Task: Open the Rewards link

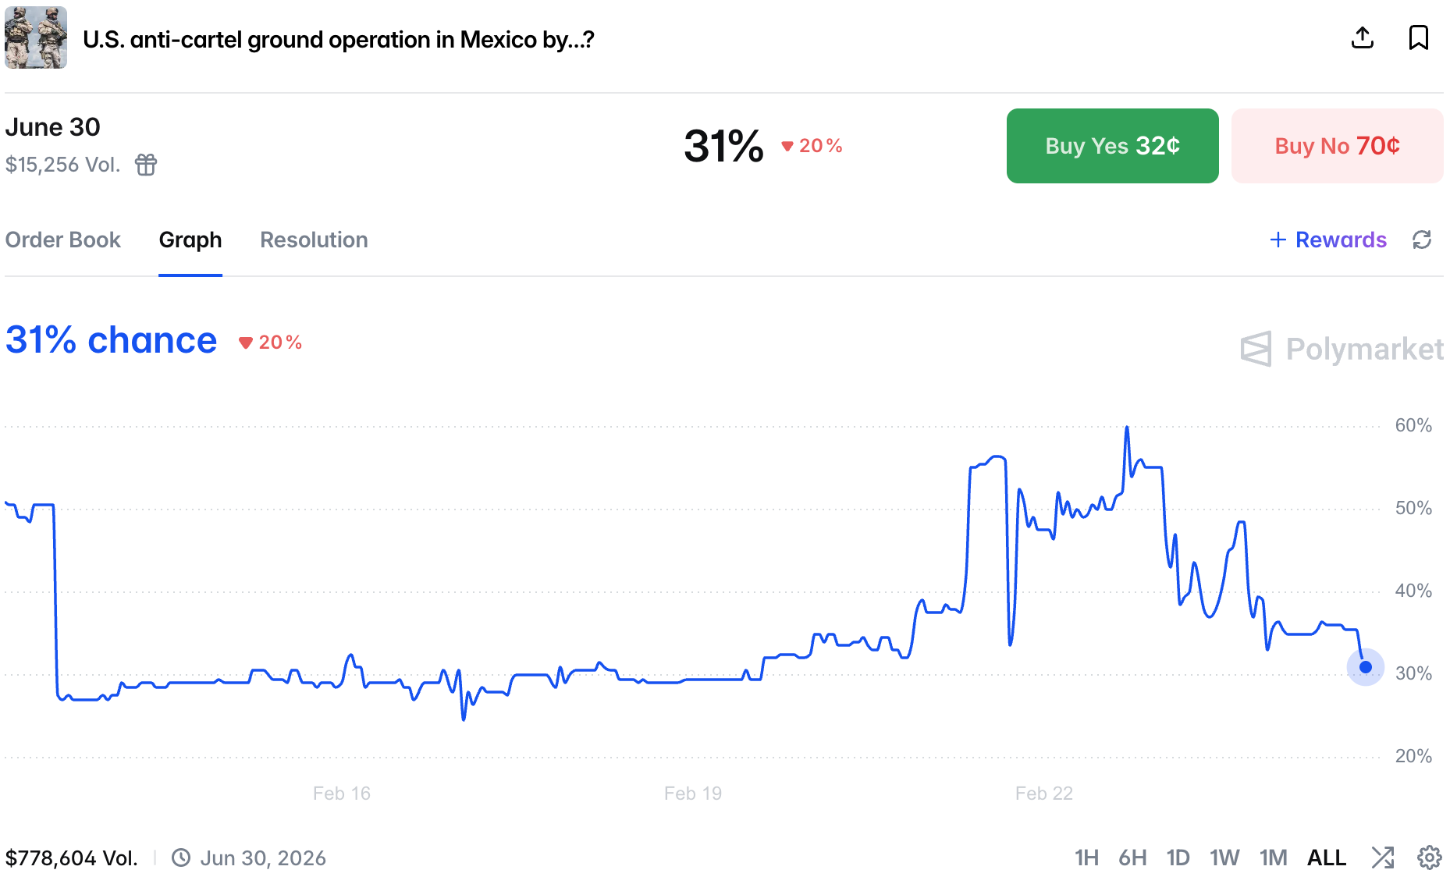Action: click(1328, 240)
